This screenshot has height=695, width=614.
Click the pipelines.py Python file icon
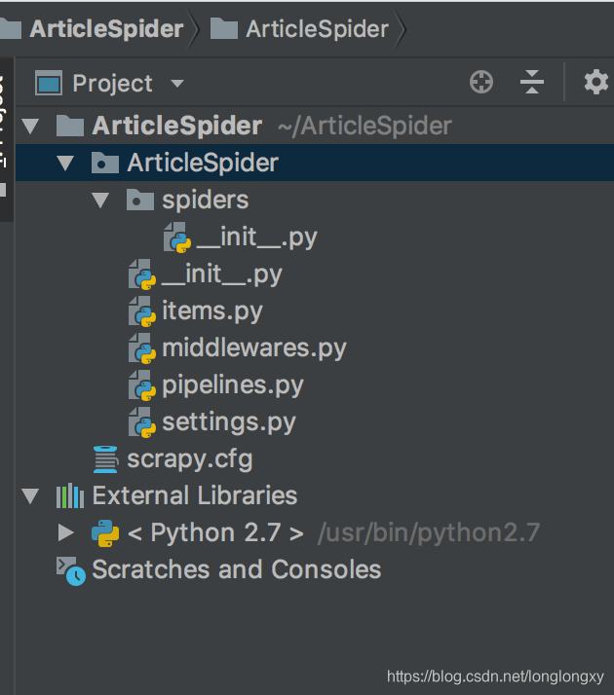point(142,385)
